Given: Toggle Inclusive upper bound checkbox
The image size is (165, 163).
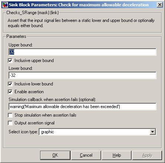Looking at the screenshot, I should (10, 61).
